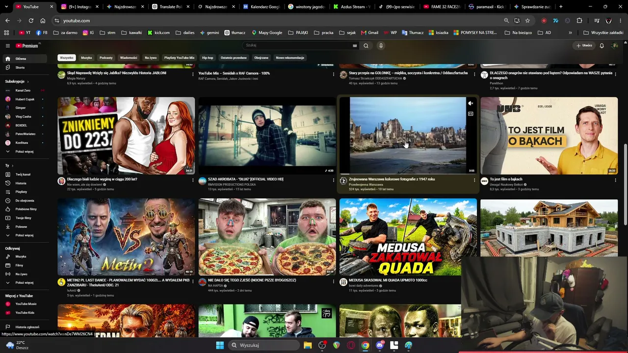The height and width of the screenshot is (353, 628).
Task: Open the on-screen keyboard icon in search box
Action: [x=355, y=46]
